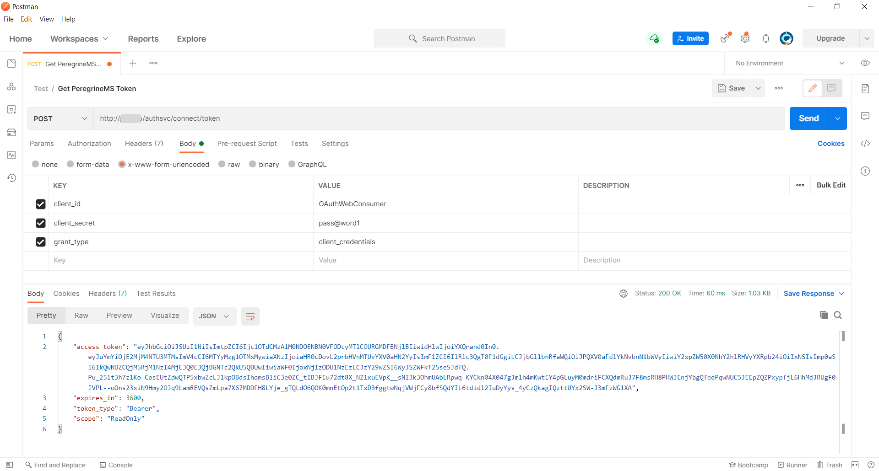Switch to comment mode icon

pos(831,88)
